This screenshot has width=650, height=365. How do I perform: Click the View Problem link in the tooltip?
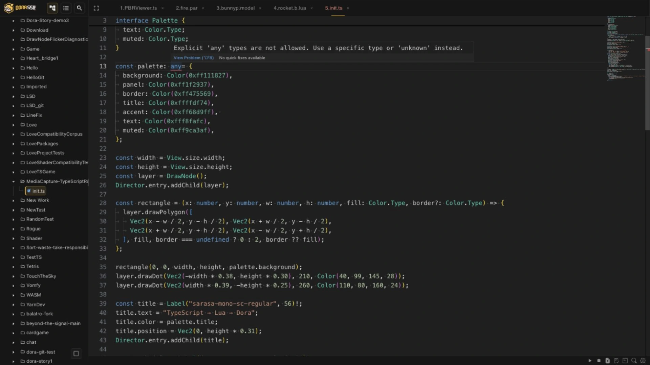click(193, 58)
